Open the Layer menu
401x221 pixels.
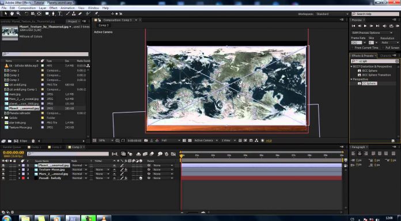pyautogui.click(x=43, y=8)
